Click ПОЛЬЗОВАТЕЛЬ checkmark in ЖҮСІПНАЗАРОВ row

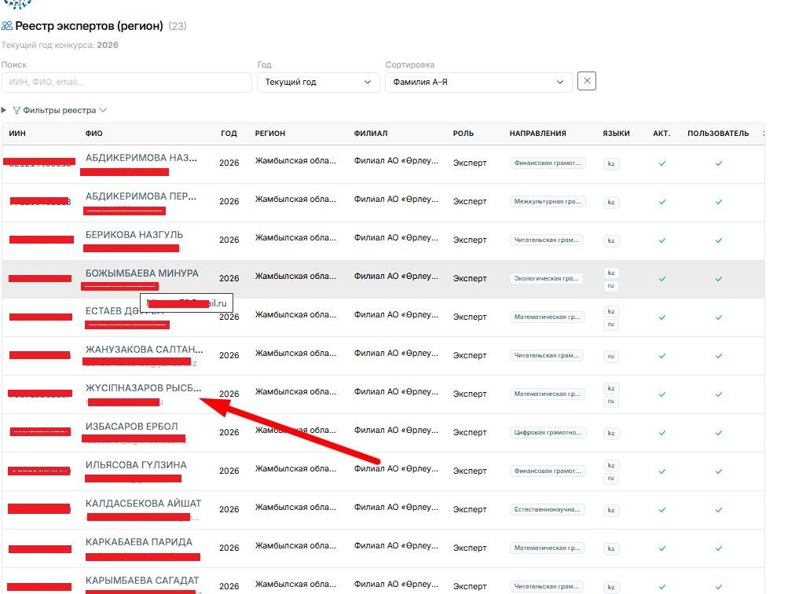click(x=719, y=394)
